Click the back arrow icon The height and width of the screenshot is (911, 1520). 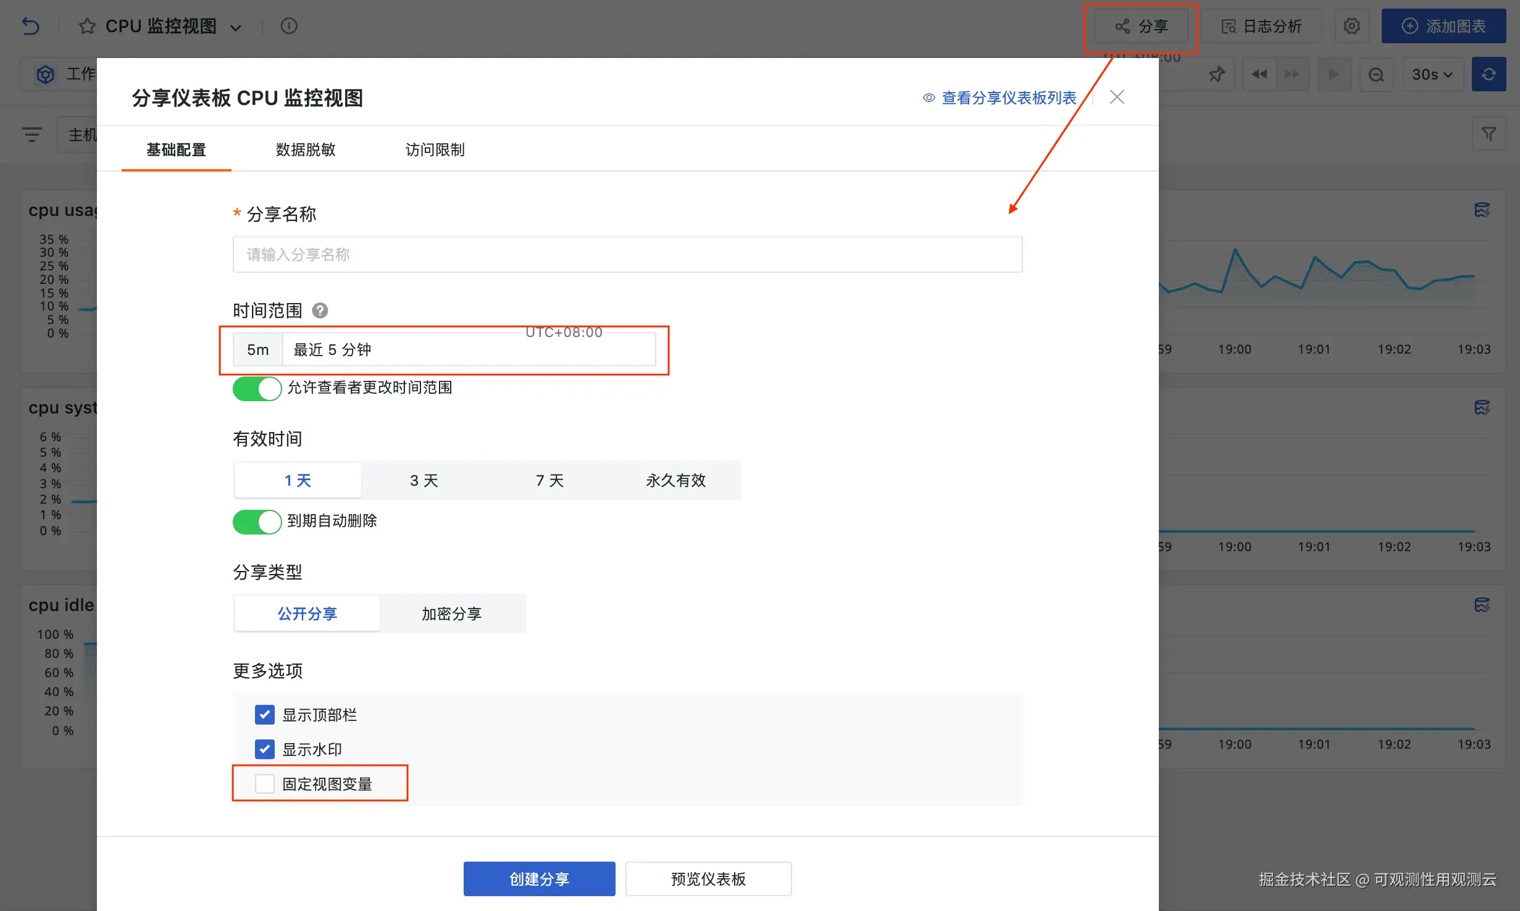coord(30,26)
